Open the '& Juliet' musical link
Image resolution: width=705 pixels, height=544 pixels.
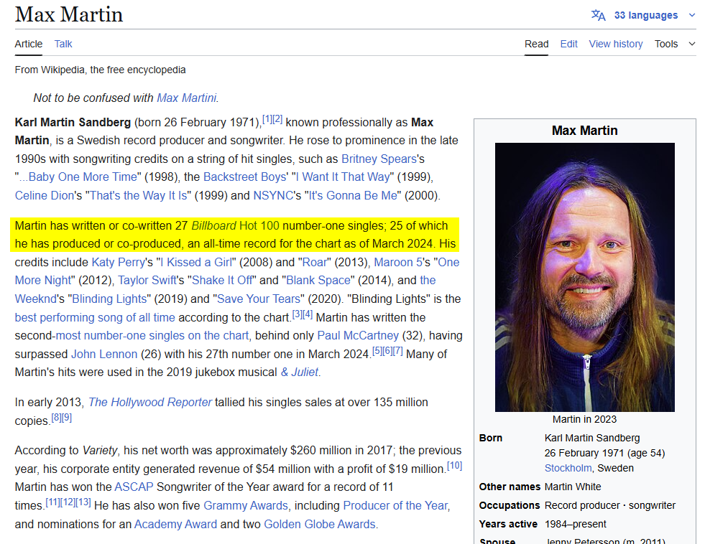tap(300, 372)
